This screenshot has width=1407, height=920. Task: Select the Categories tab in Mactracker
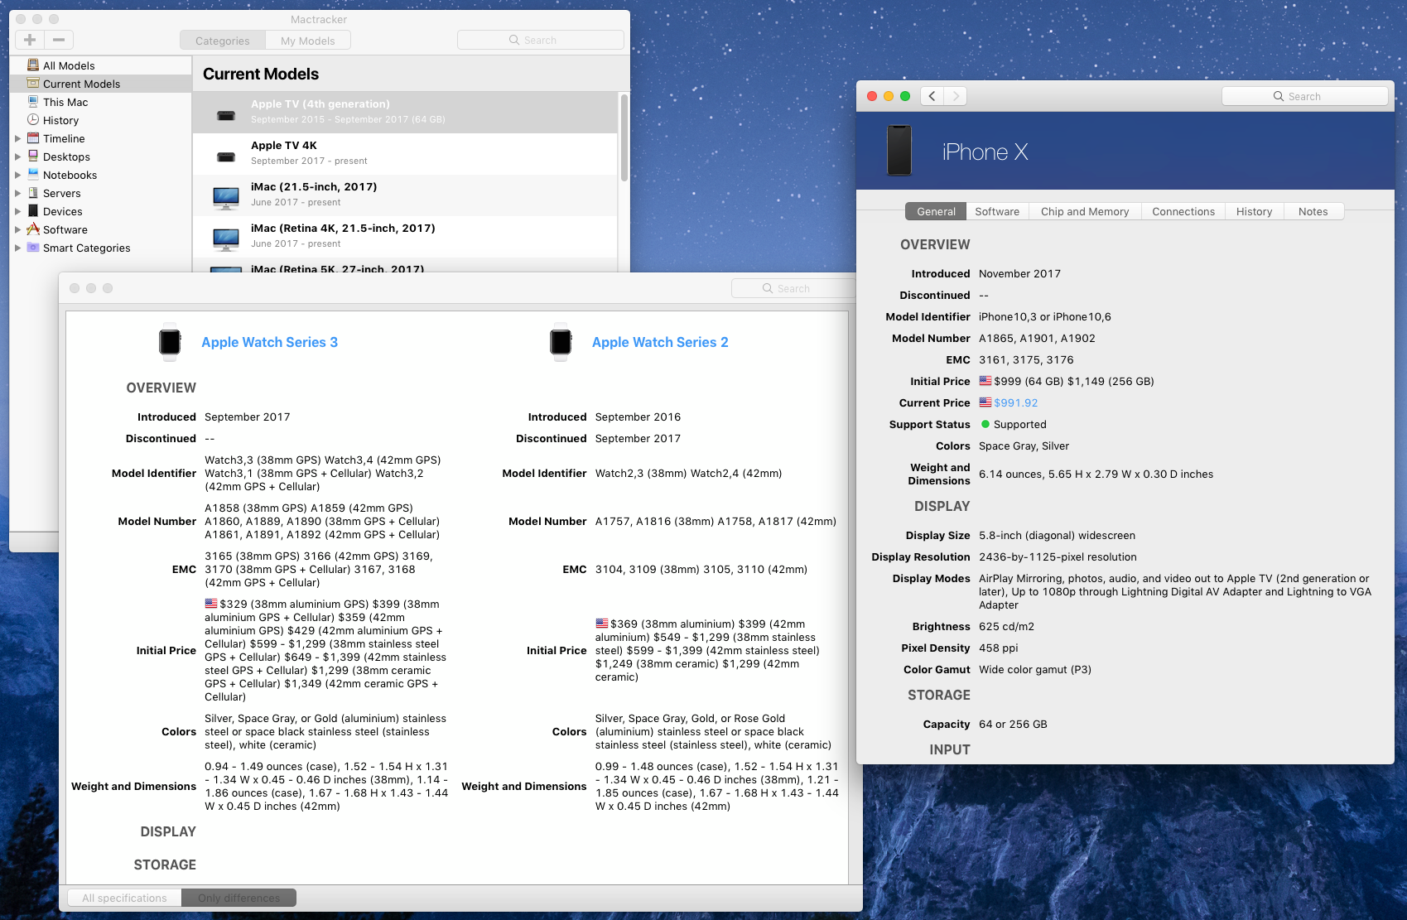tap(223, 41)
